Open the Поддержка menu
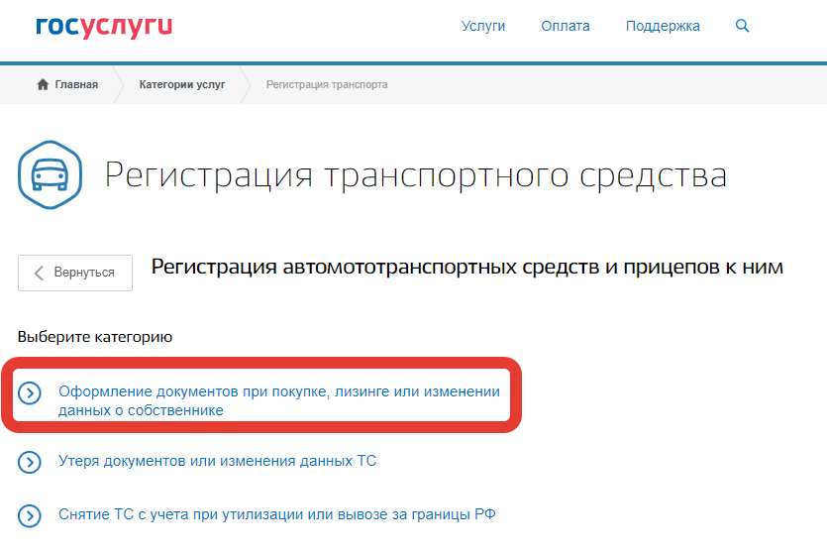 tap(663, 26)
